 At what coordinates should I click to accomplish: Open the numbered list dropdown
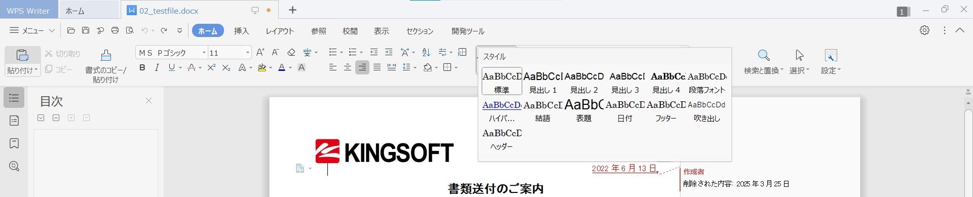361,53
